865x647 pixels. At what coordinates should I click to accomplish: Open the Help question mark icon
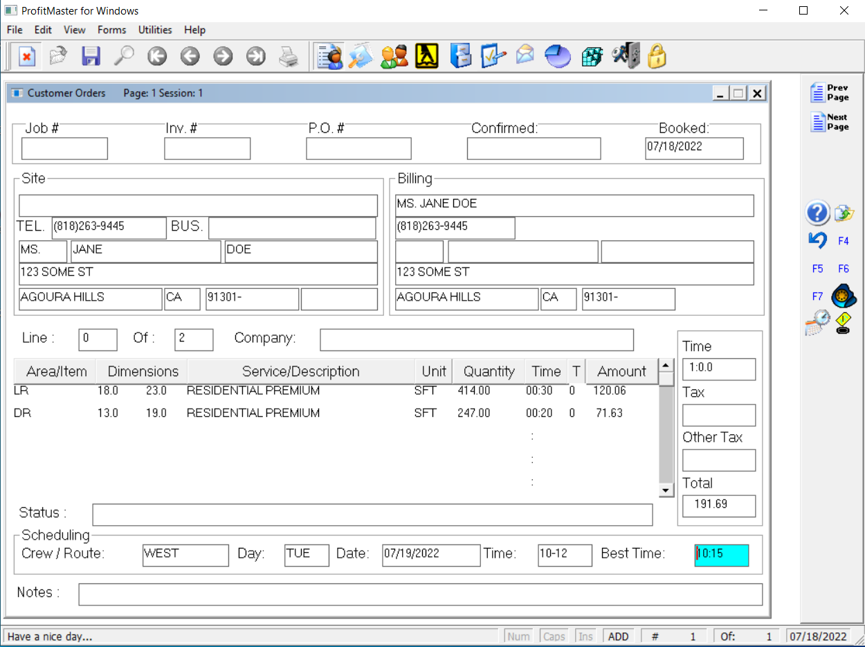(x=817, y=213)
